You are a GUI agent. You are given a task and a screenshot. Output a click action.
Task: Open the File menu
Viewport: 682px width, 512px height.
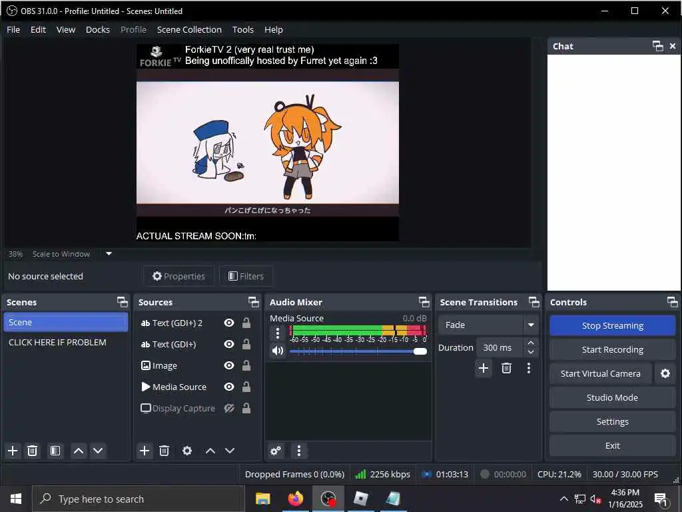coord(13,29)
